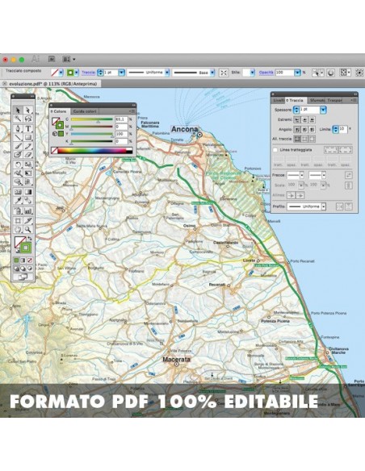Image resolution: width=365 pixels, height=471 pixels.
Task: Swap fill and stroke arrows in toolbox
Action: (29, 239)
